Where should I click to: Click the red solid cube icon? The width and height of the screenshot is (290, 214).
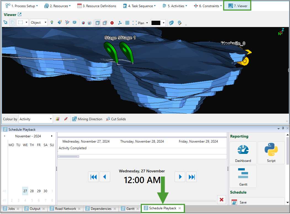click(x=83, y=23)
